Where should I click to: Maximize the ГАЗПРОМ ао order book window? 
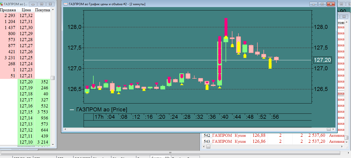(42, 4)
